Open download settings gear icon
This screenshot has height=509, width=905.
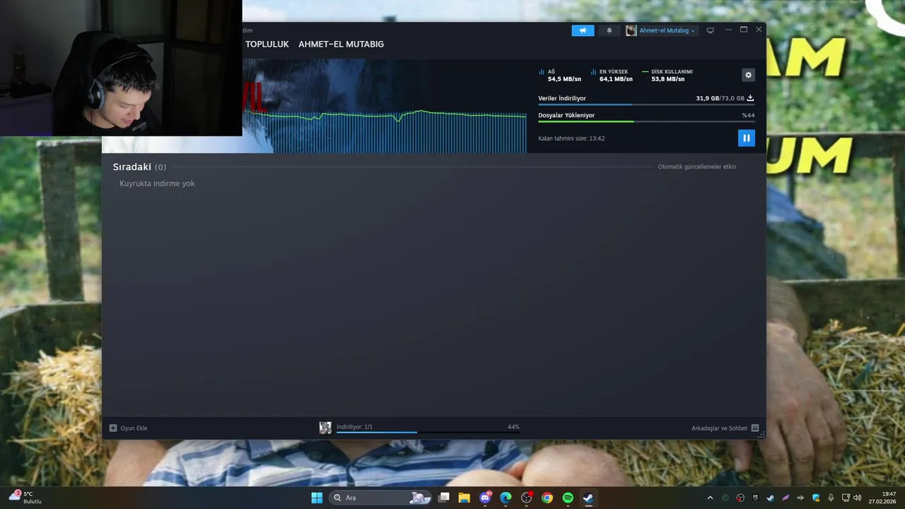[749, 75]
